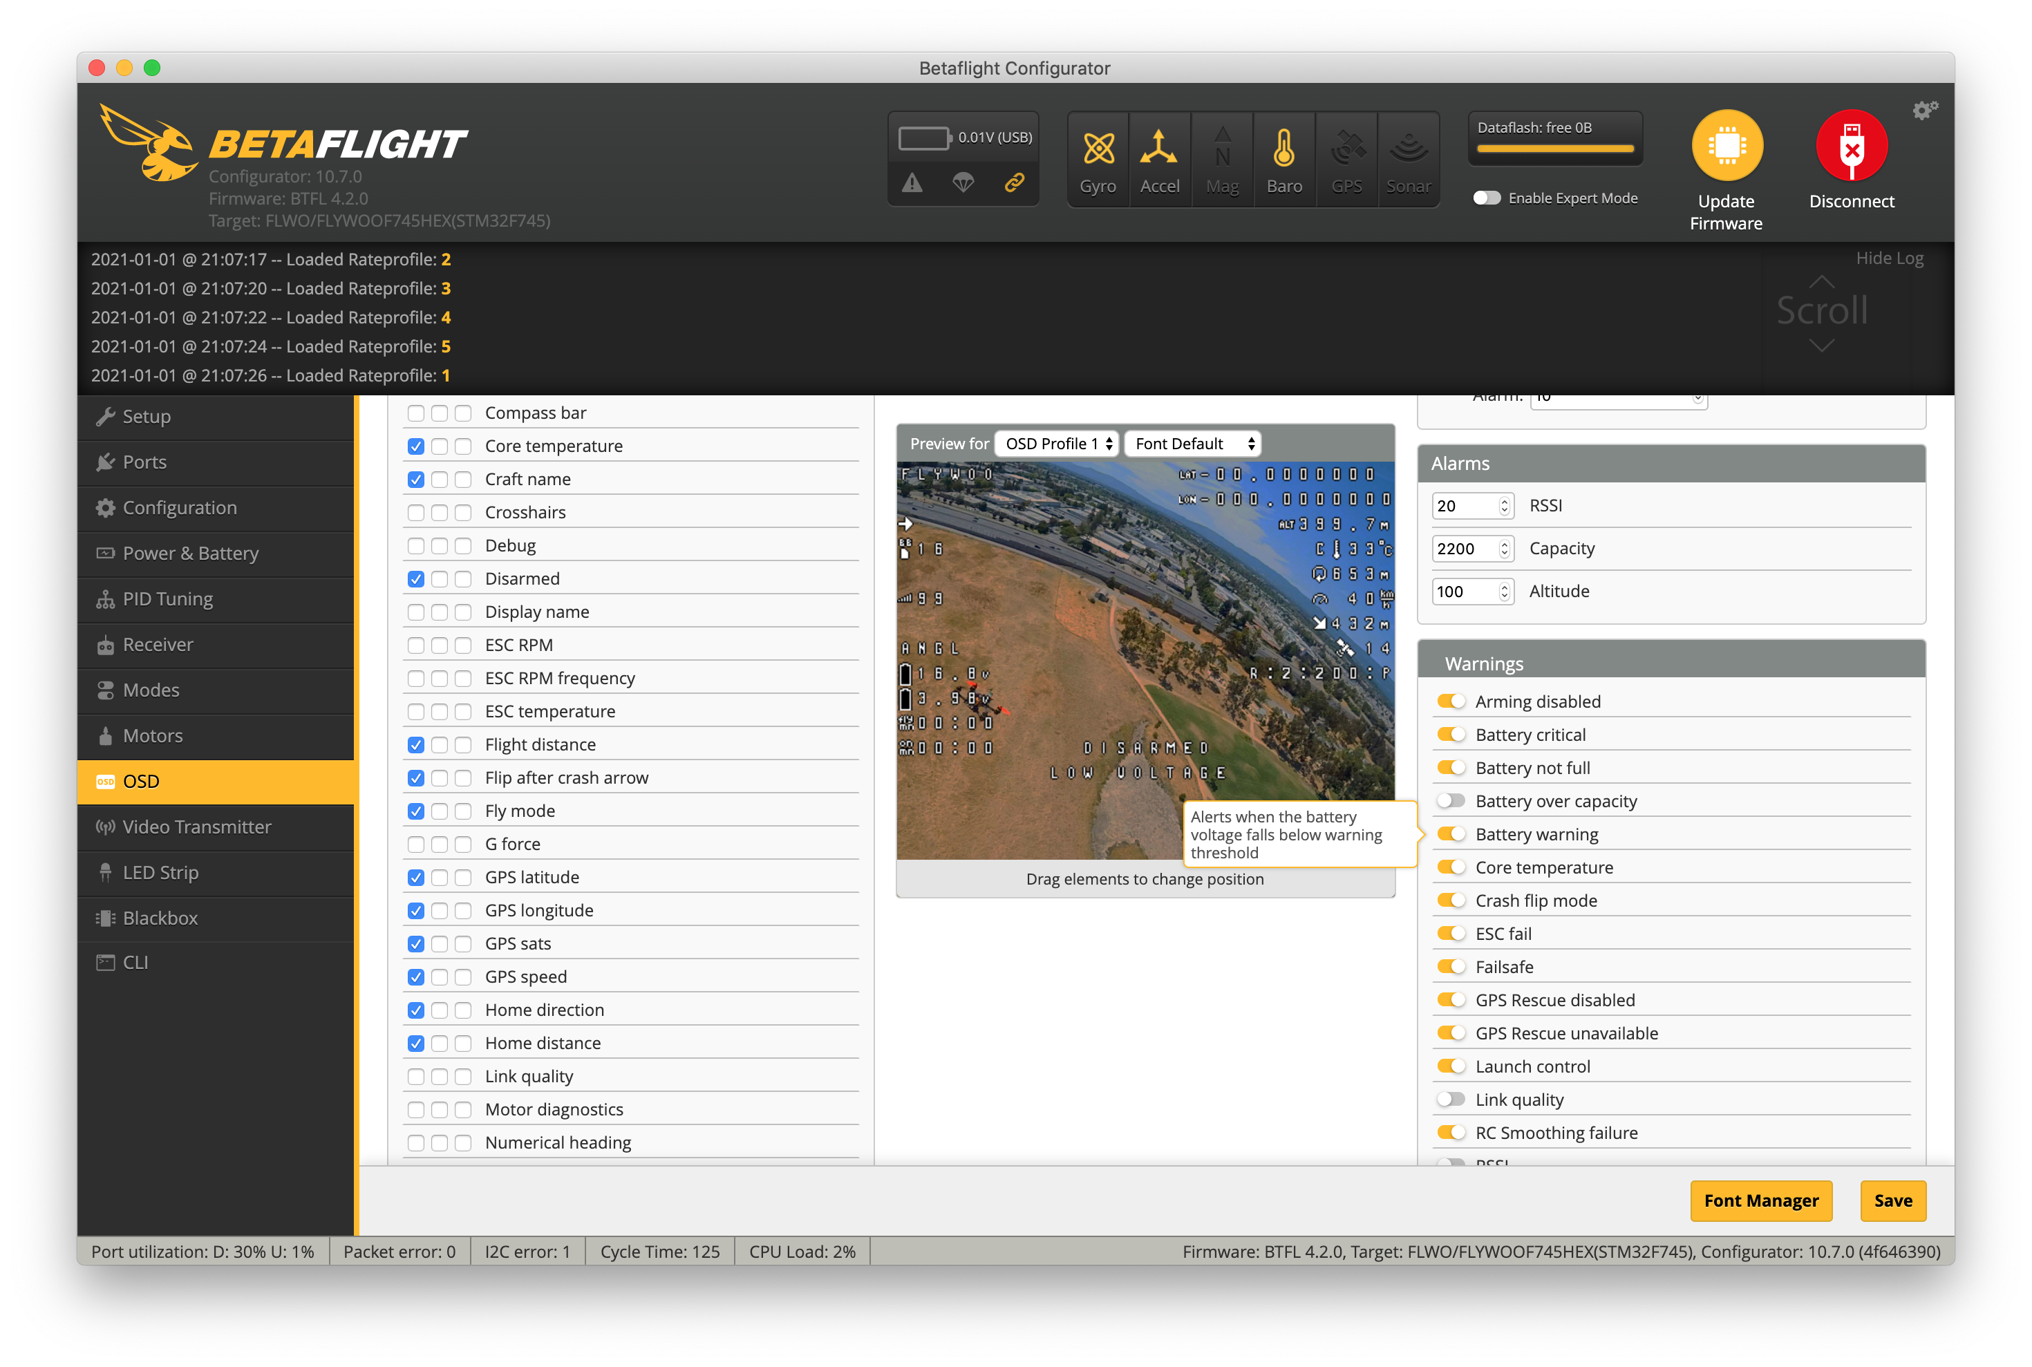Open the LED Strip tab
This screenshot has height=1367, width=2032.
click(x=216, y=873)
